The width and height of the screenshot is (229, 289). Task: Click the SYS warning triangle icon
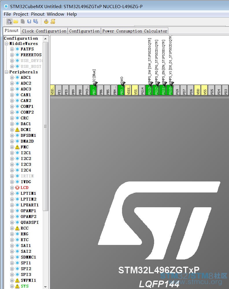17,286
